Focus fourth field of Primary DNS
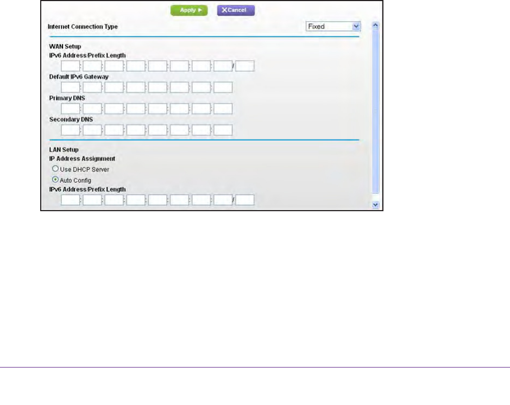 point(136,109)
